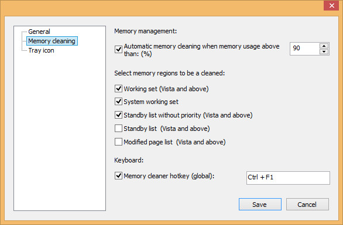Screen dimensions: 343x225
Task: Click the hotkey field showing Ctrl + F1
Action: (x=288, y=178)
